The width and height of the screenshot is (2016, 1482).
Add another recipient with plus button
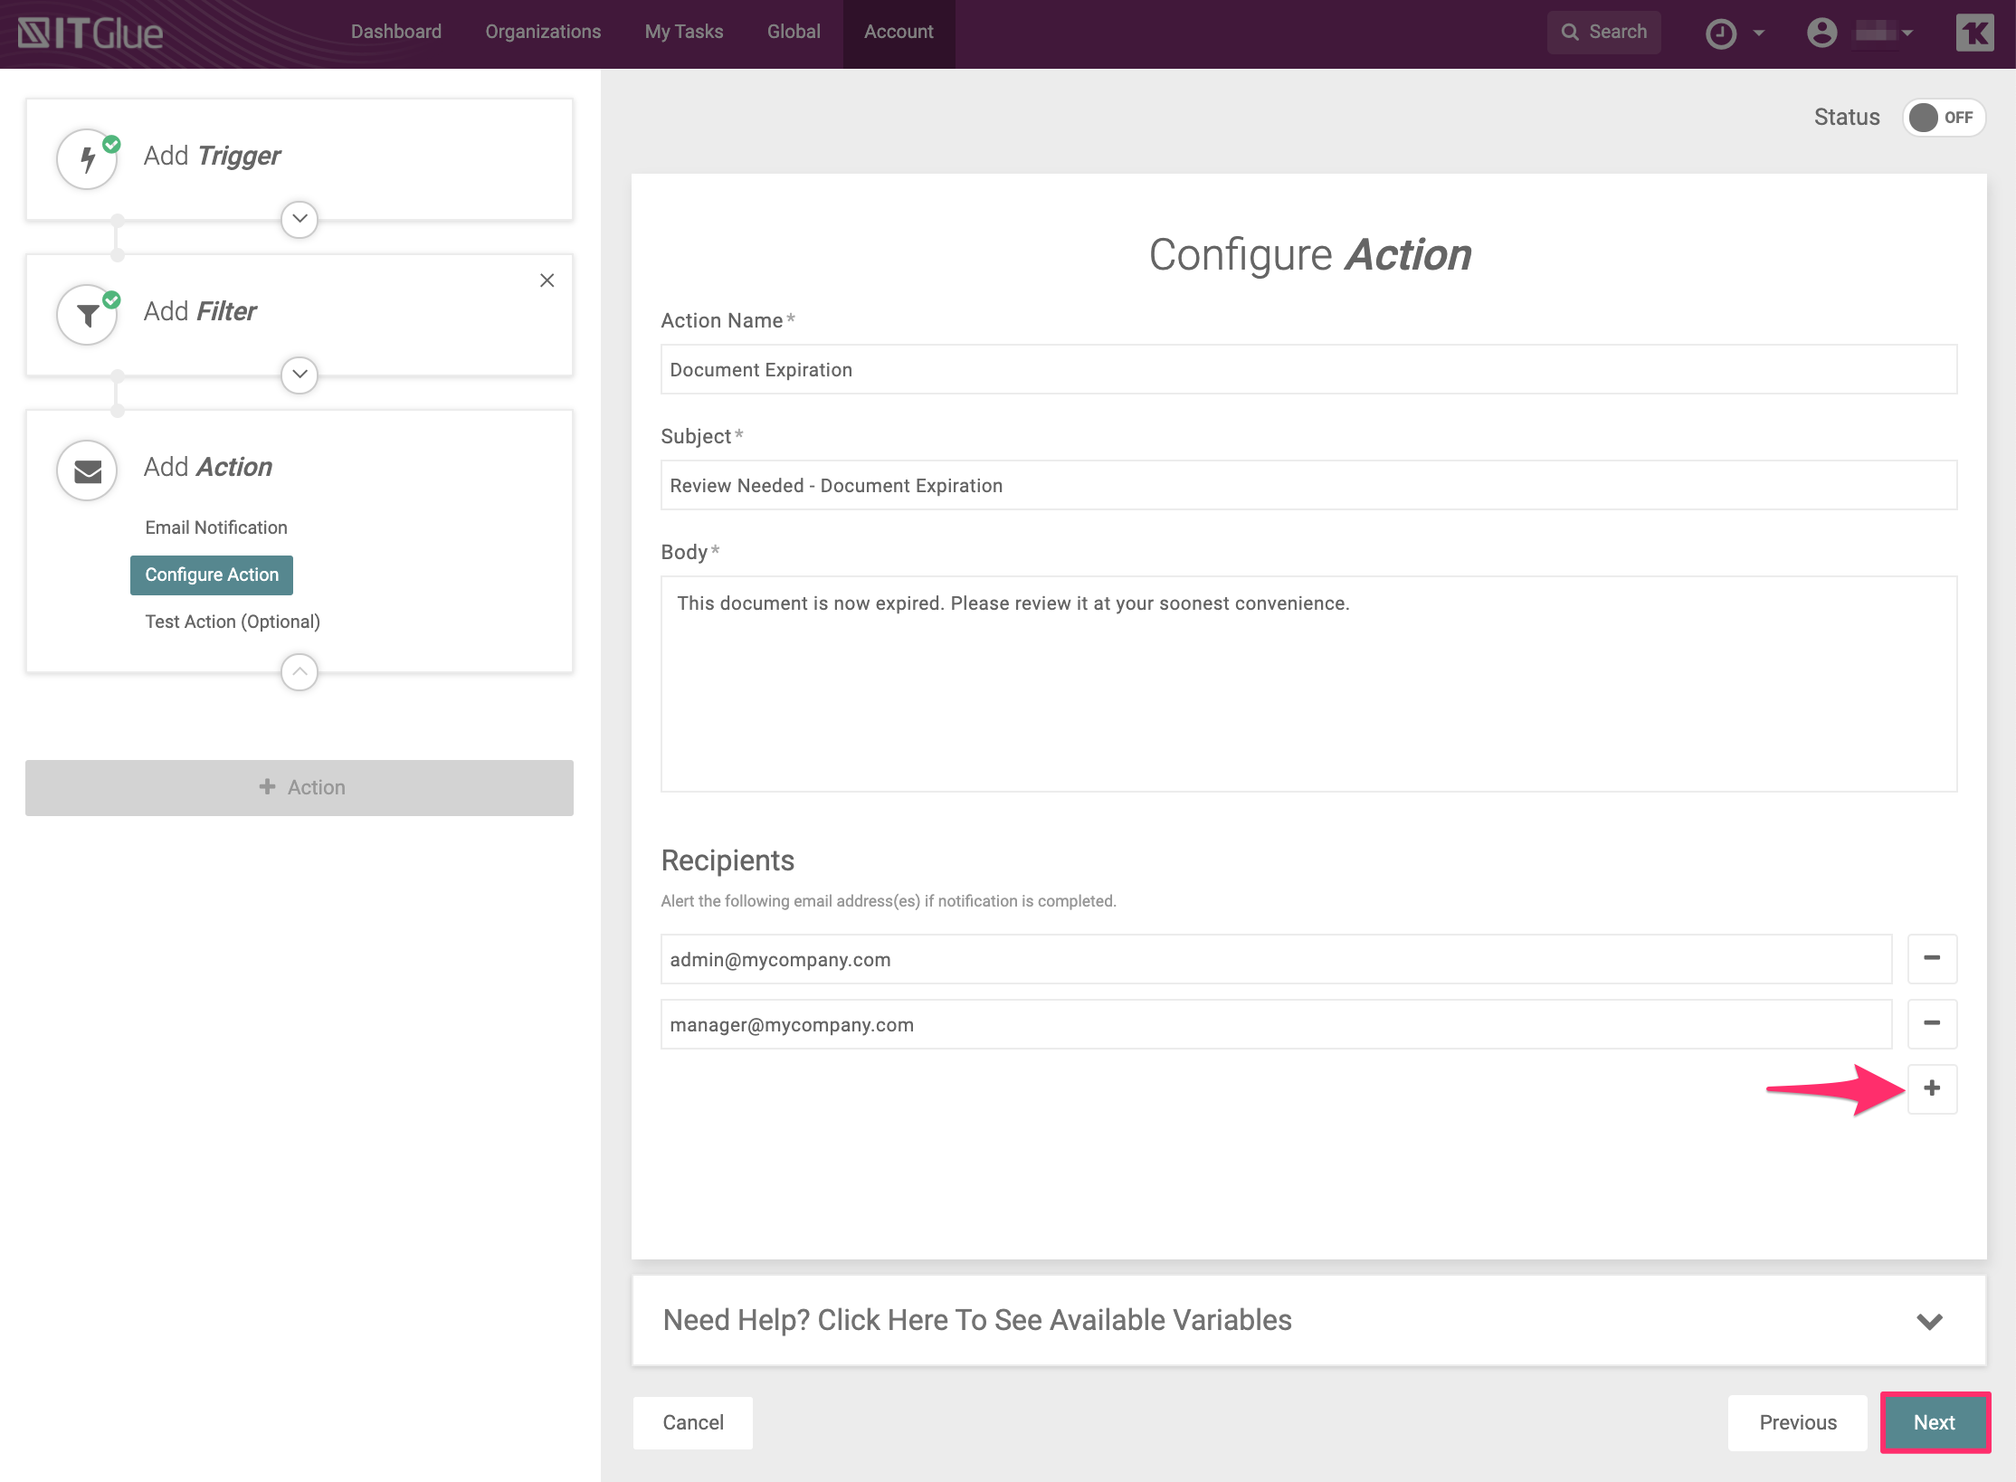(x=1932, y=1088)
